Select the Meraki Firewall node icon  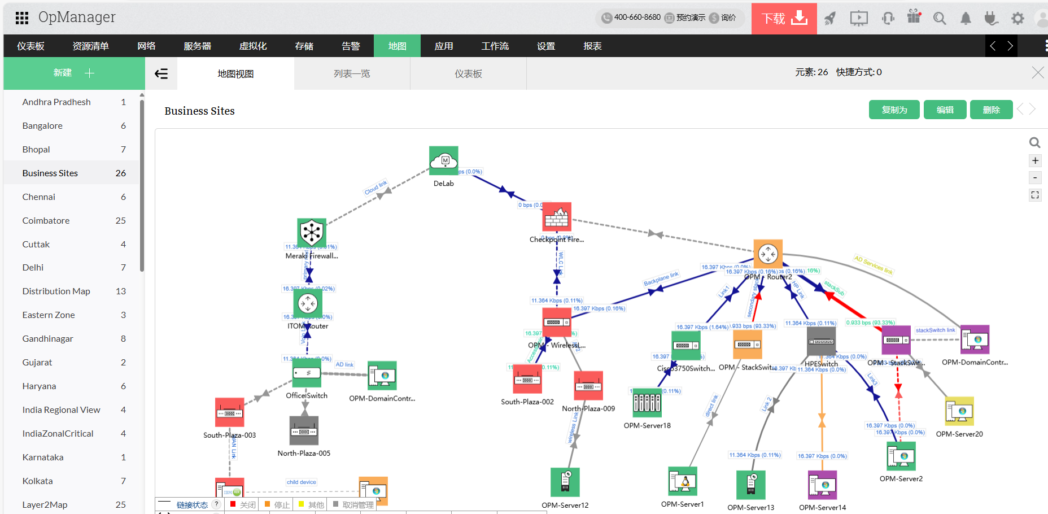[312, 233]
